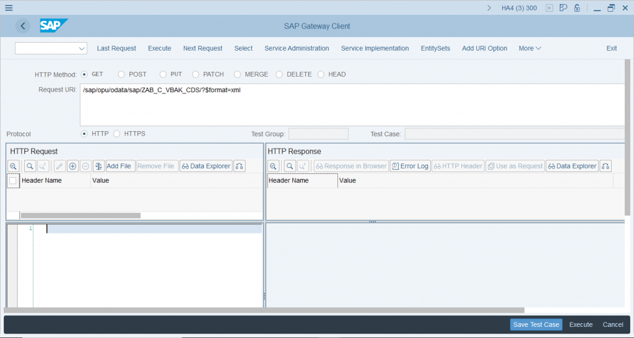634x338 pixels.
Task: Click the pencil icon in HTTP Request toolbar
Action: tap(59, 166)
